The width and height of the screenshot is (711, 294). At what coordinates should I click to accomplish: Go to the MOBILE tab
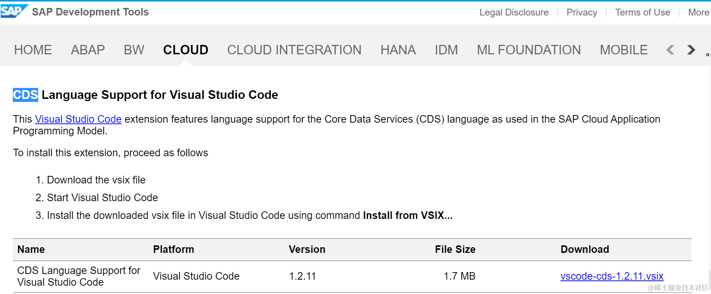[624, 50]
